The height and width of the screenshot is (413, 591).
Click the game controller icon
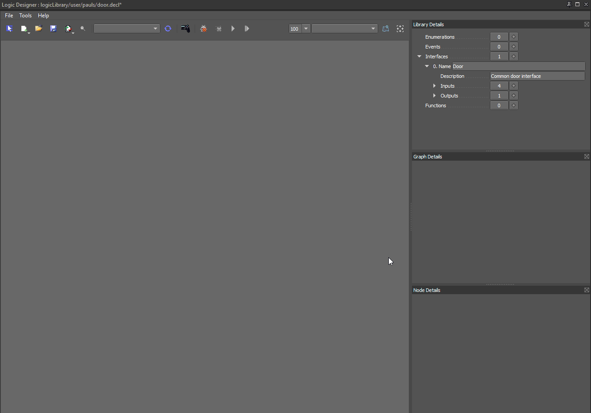click(186, 28)
